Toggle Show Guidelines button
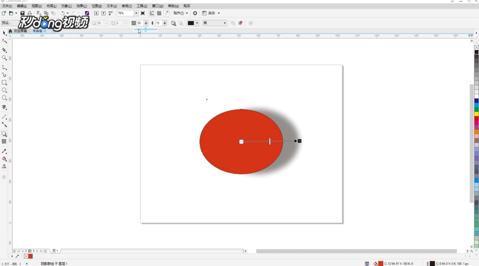479x266 pixels. click(166, 13)
